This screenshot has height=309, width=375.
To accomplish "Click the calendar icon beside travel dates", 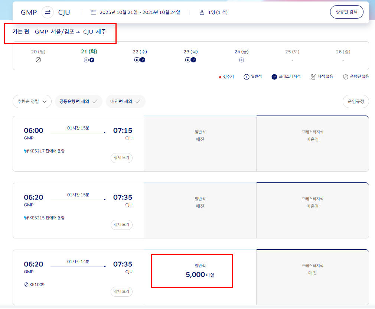I will (x=94, y=12).
